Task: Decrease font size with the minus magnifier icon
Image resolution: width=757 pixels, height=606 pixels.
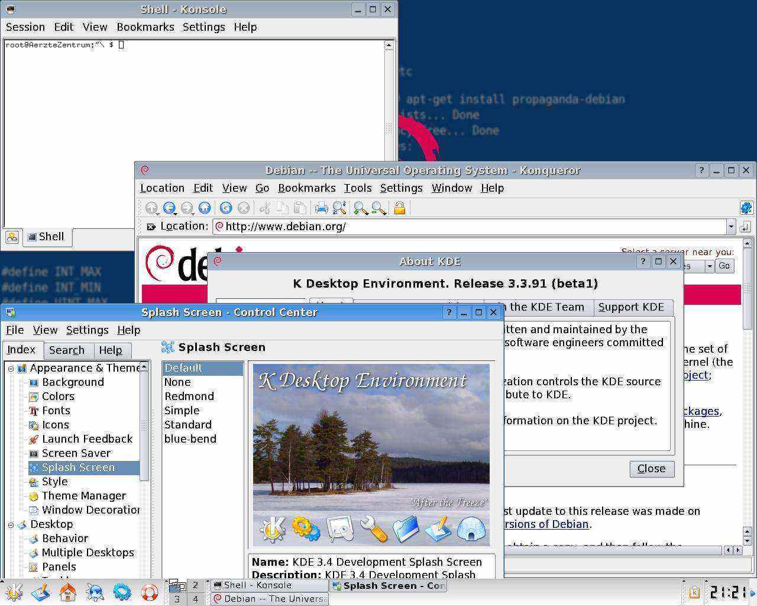Action: click(378, 208)
